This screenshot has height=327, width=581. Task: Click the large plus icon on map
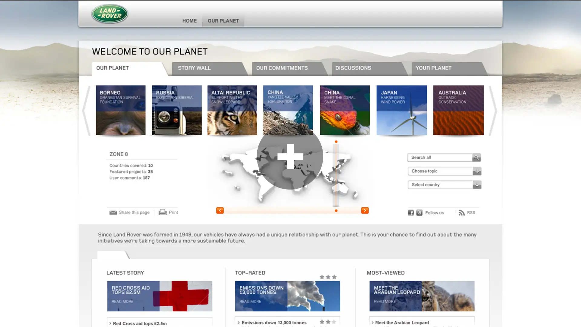290,157
